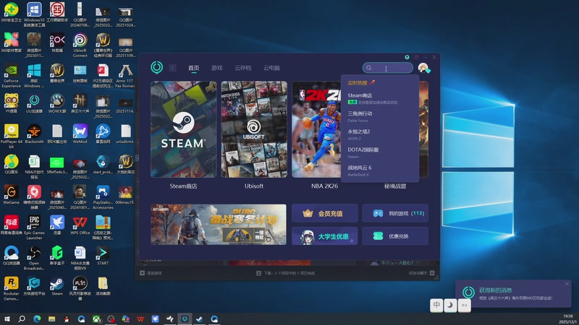
Task: Open the 云存档 tab
Action: 242,68
